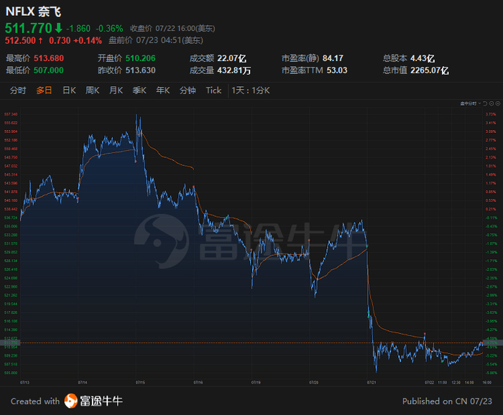Click the 3.73% label on right axis
Screen dimensions: 503x415
(491, 114)
